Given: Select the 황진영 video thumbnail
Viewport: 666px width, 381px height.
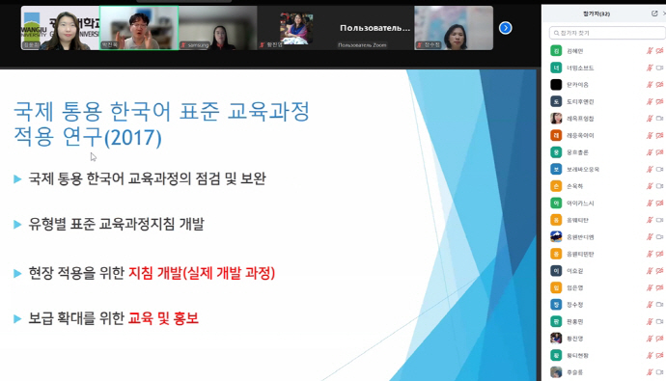Looking at the screenshot, I should [296, 28].
